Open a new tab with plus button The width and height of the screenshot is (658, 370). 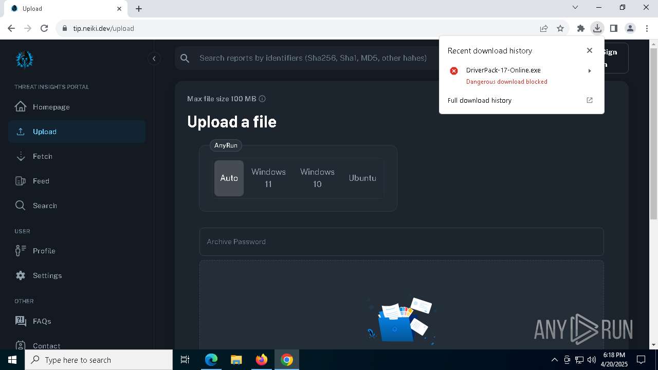[x=139, y=9]
